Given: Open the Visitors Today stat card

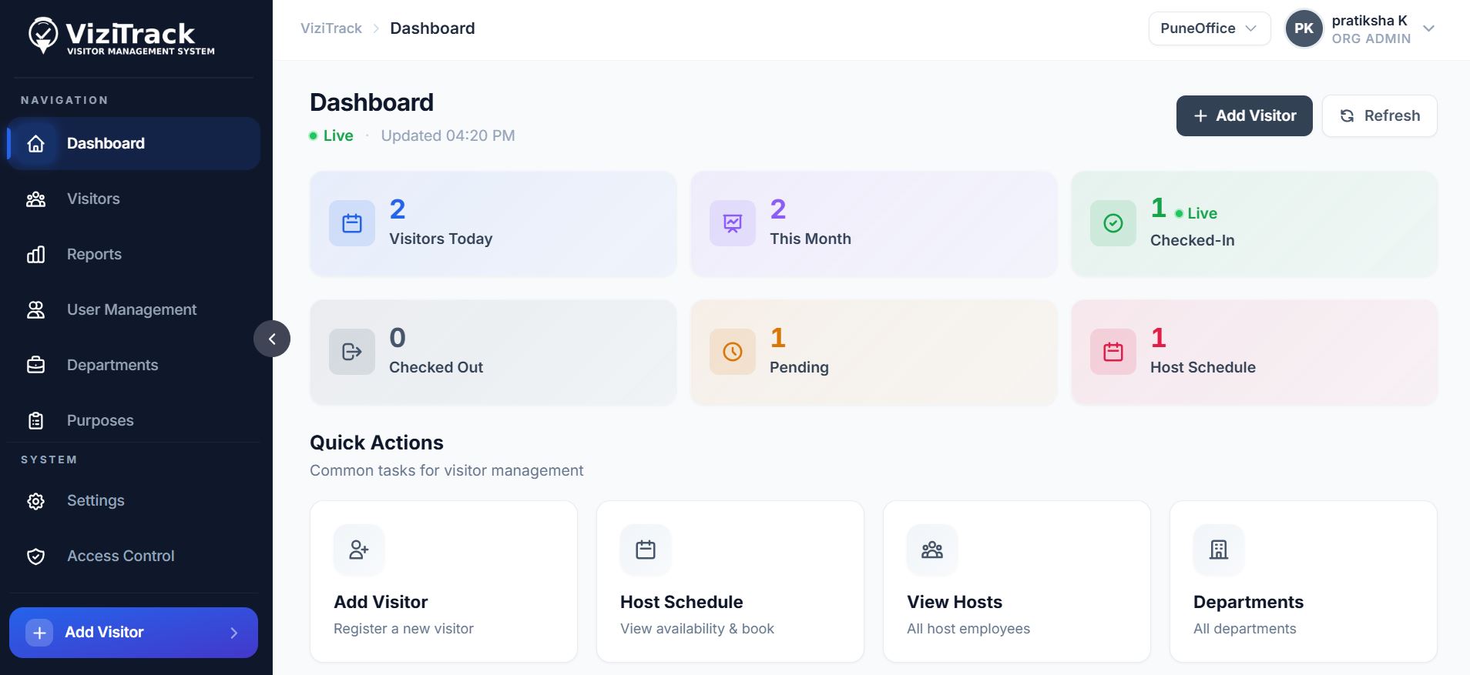Looking at the screenshot, I should 493,223.
